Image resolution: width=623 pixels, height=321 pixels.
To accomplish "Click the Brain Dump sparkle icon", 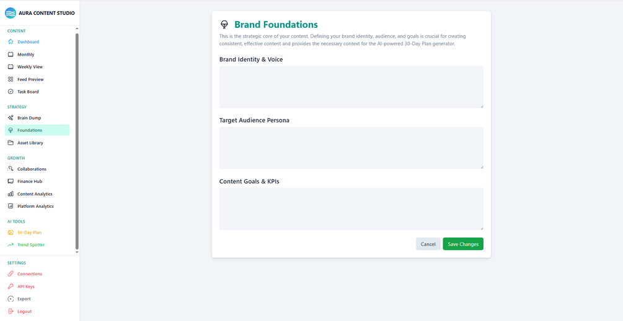I will 11,118.
